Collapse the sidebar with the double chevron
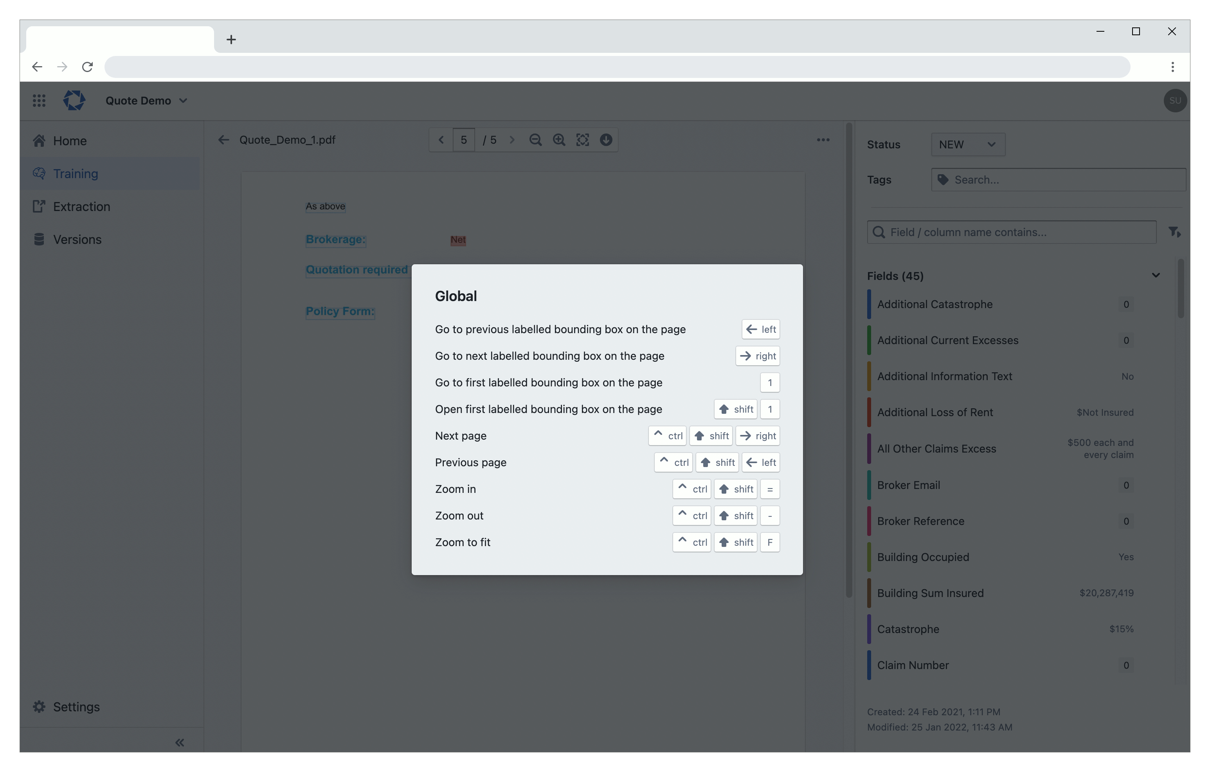 tap(179, 742)
